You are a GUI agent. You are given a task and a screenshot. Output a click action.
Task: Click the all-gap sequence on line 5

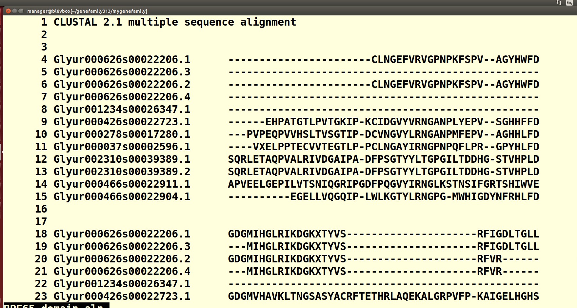tap(384, 72)
